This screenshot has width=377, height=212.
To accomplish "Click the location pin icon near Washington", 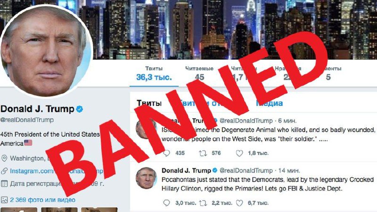I will coord(4,158).
